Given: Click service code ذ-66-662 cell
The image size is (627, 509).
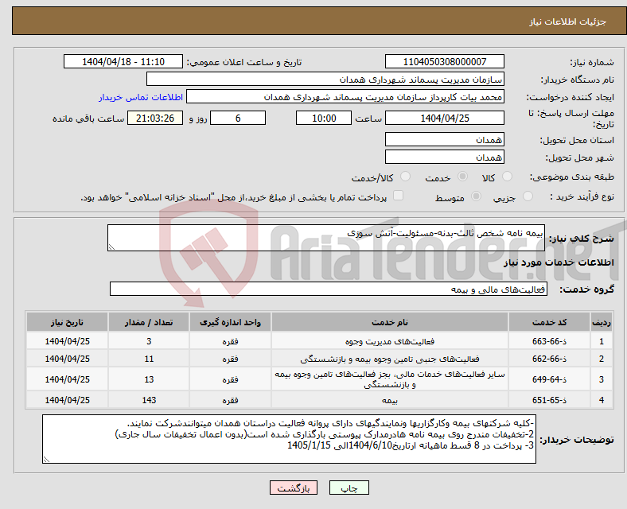Looking at the screenshot, I should click(550, 359).
